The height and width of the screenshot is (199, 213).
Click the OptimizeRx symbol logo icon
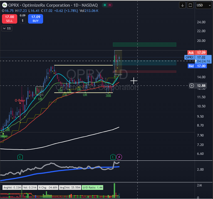click(x=5, y=5)
